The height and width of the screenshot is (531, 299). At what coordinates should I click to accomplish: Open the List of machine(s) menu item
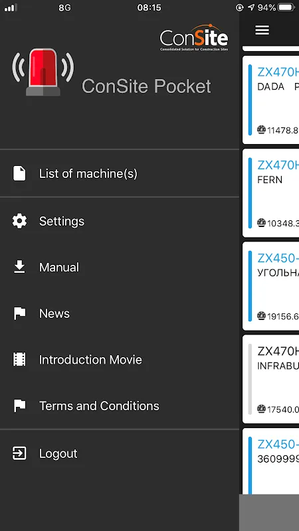coord(120,173)
